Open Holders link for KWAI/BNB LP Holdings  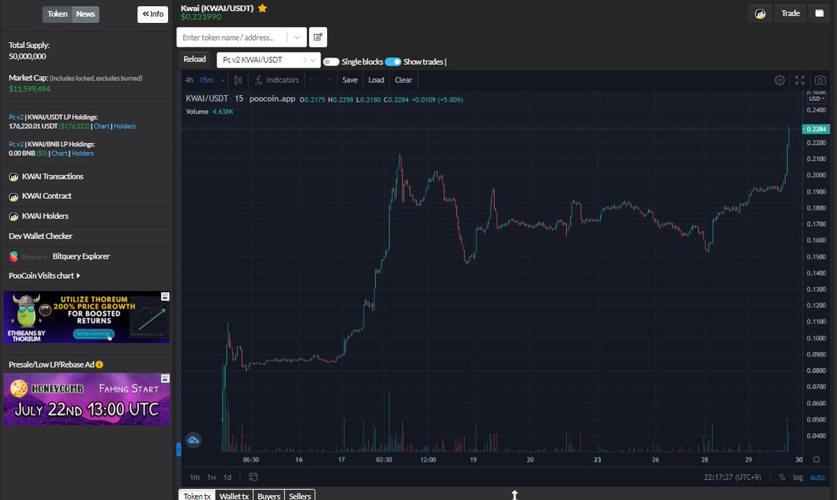[82, 153]
